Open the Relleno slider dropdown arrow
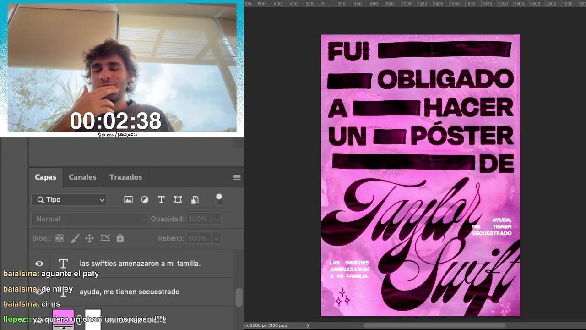This screenshot has height=330, width=586. point(217,238)
